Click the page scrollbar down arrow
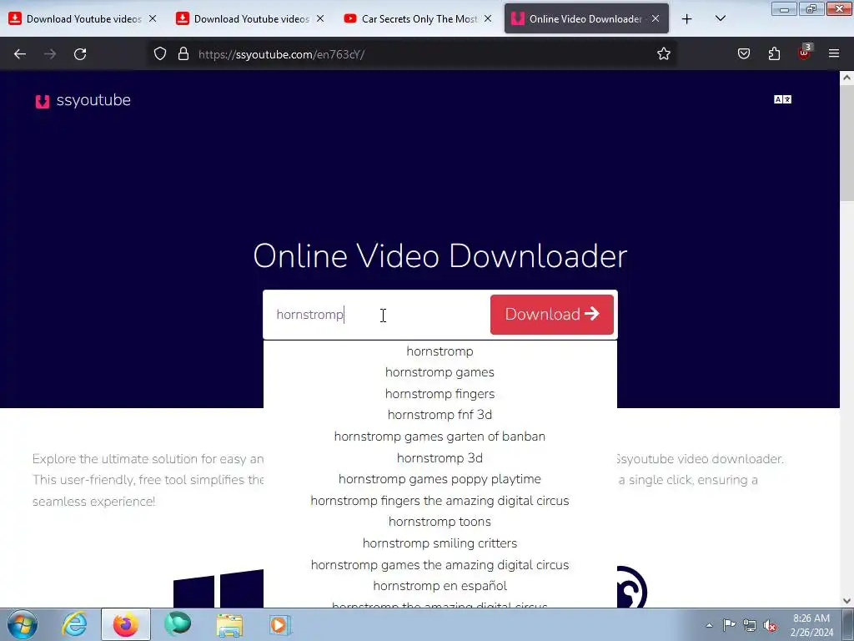Viewport: 854px width, 641px height. [846, 601]
